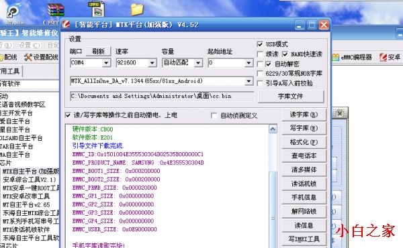Toggle the checked 自动解密 checkbox
Image resolution: width=403 pixels, height=248 pixels.
click(269, 64)
